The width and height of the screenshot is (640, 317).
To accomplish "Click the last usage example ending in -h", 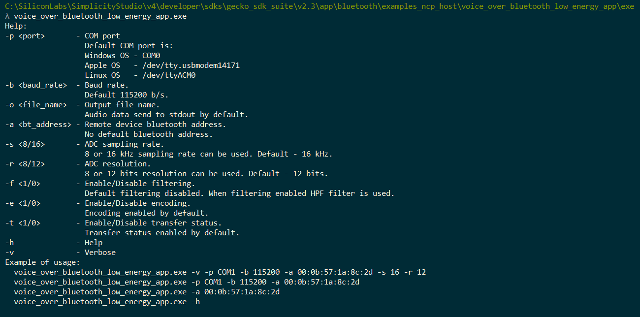I will pyautogui.click(x=107, y=302).
